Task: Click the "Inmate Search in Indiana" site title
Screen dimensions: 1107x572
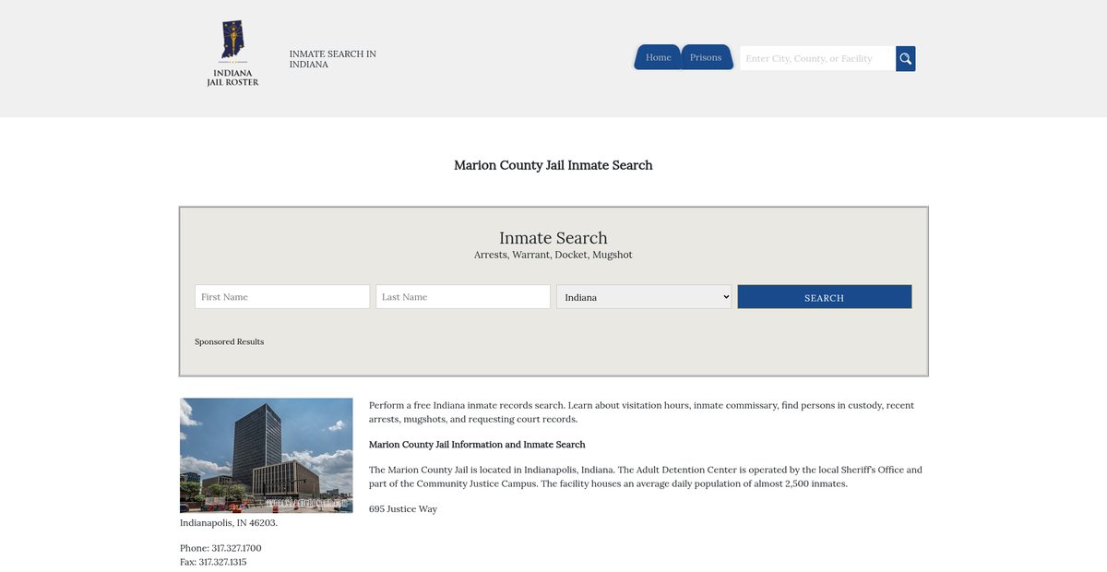Action: pyautogui.click(x=332, y=59)
